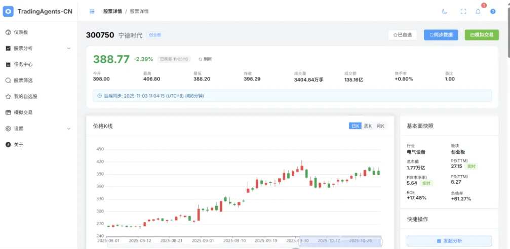Expand the 股票分析 submenu
The image size is (510, 249).
[x=38, y=49]
